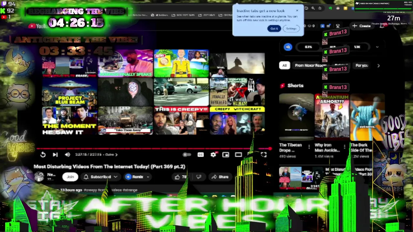
Task: Click the blue image extension icon
Action: [322, 26]
